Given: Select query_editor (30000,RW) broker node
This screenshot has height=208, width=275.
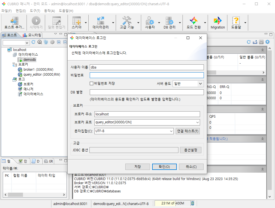Looking at the screenshot, I should 42,75.
